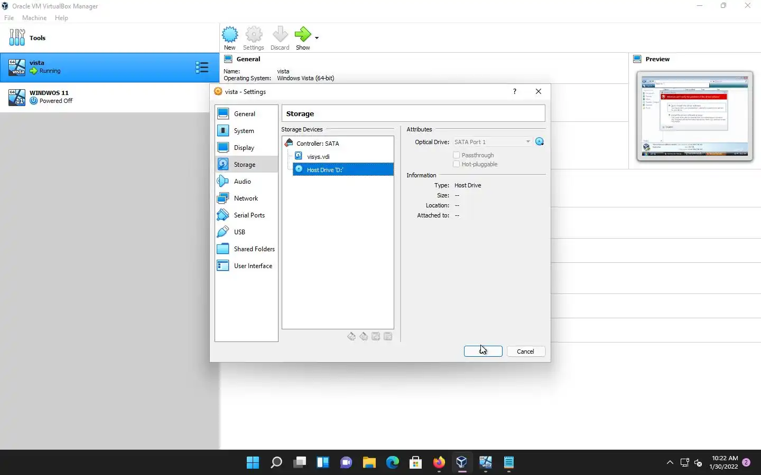The image size is (761, 475).
Task: Select the WINDWOS 11 virtual machine
Action: point(109,97)
